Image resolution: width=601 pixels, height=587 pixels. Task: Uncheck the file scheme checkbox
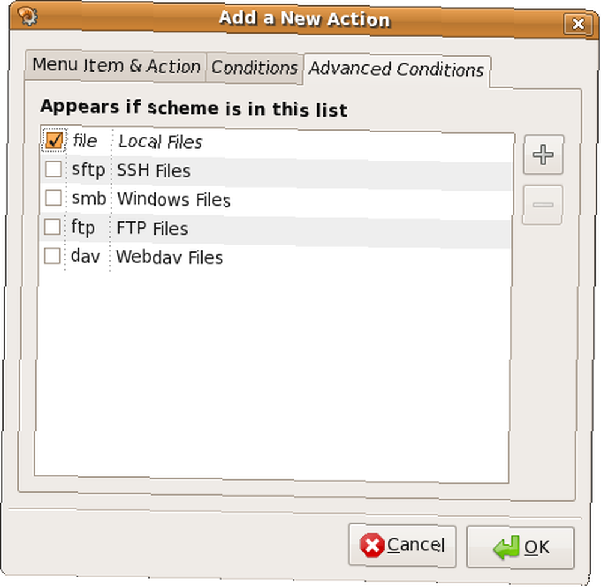pyautogui.click(x=53, y=140)
